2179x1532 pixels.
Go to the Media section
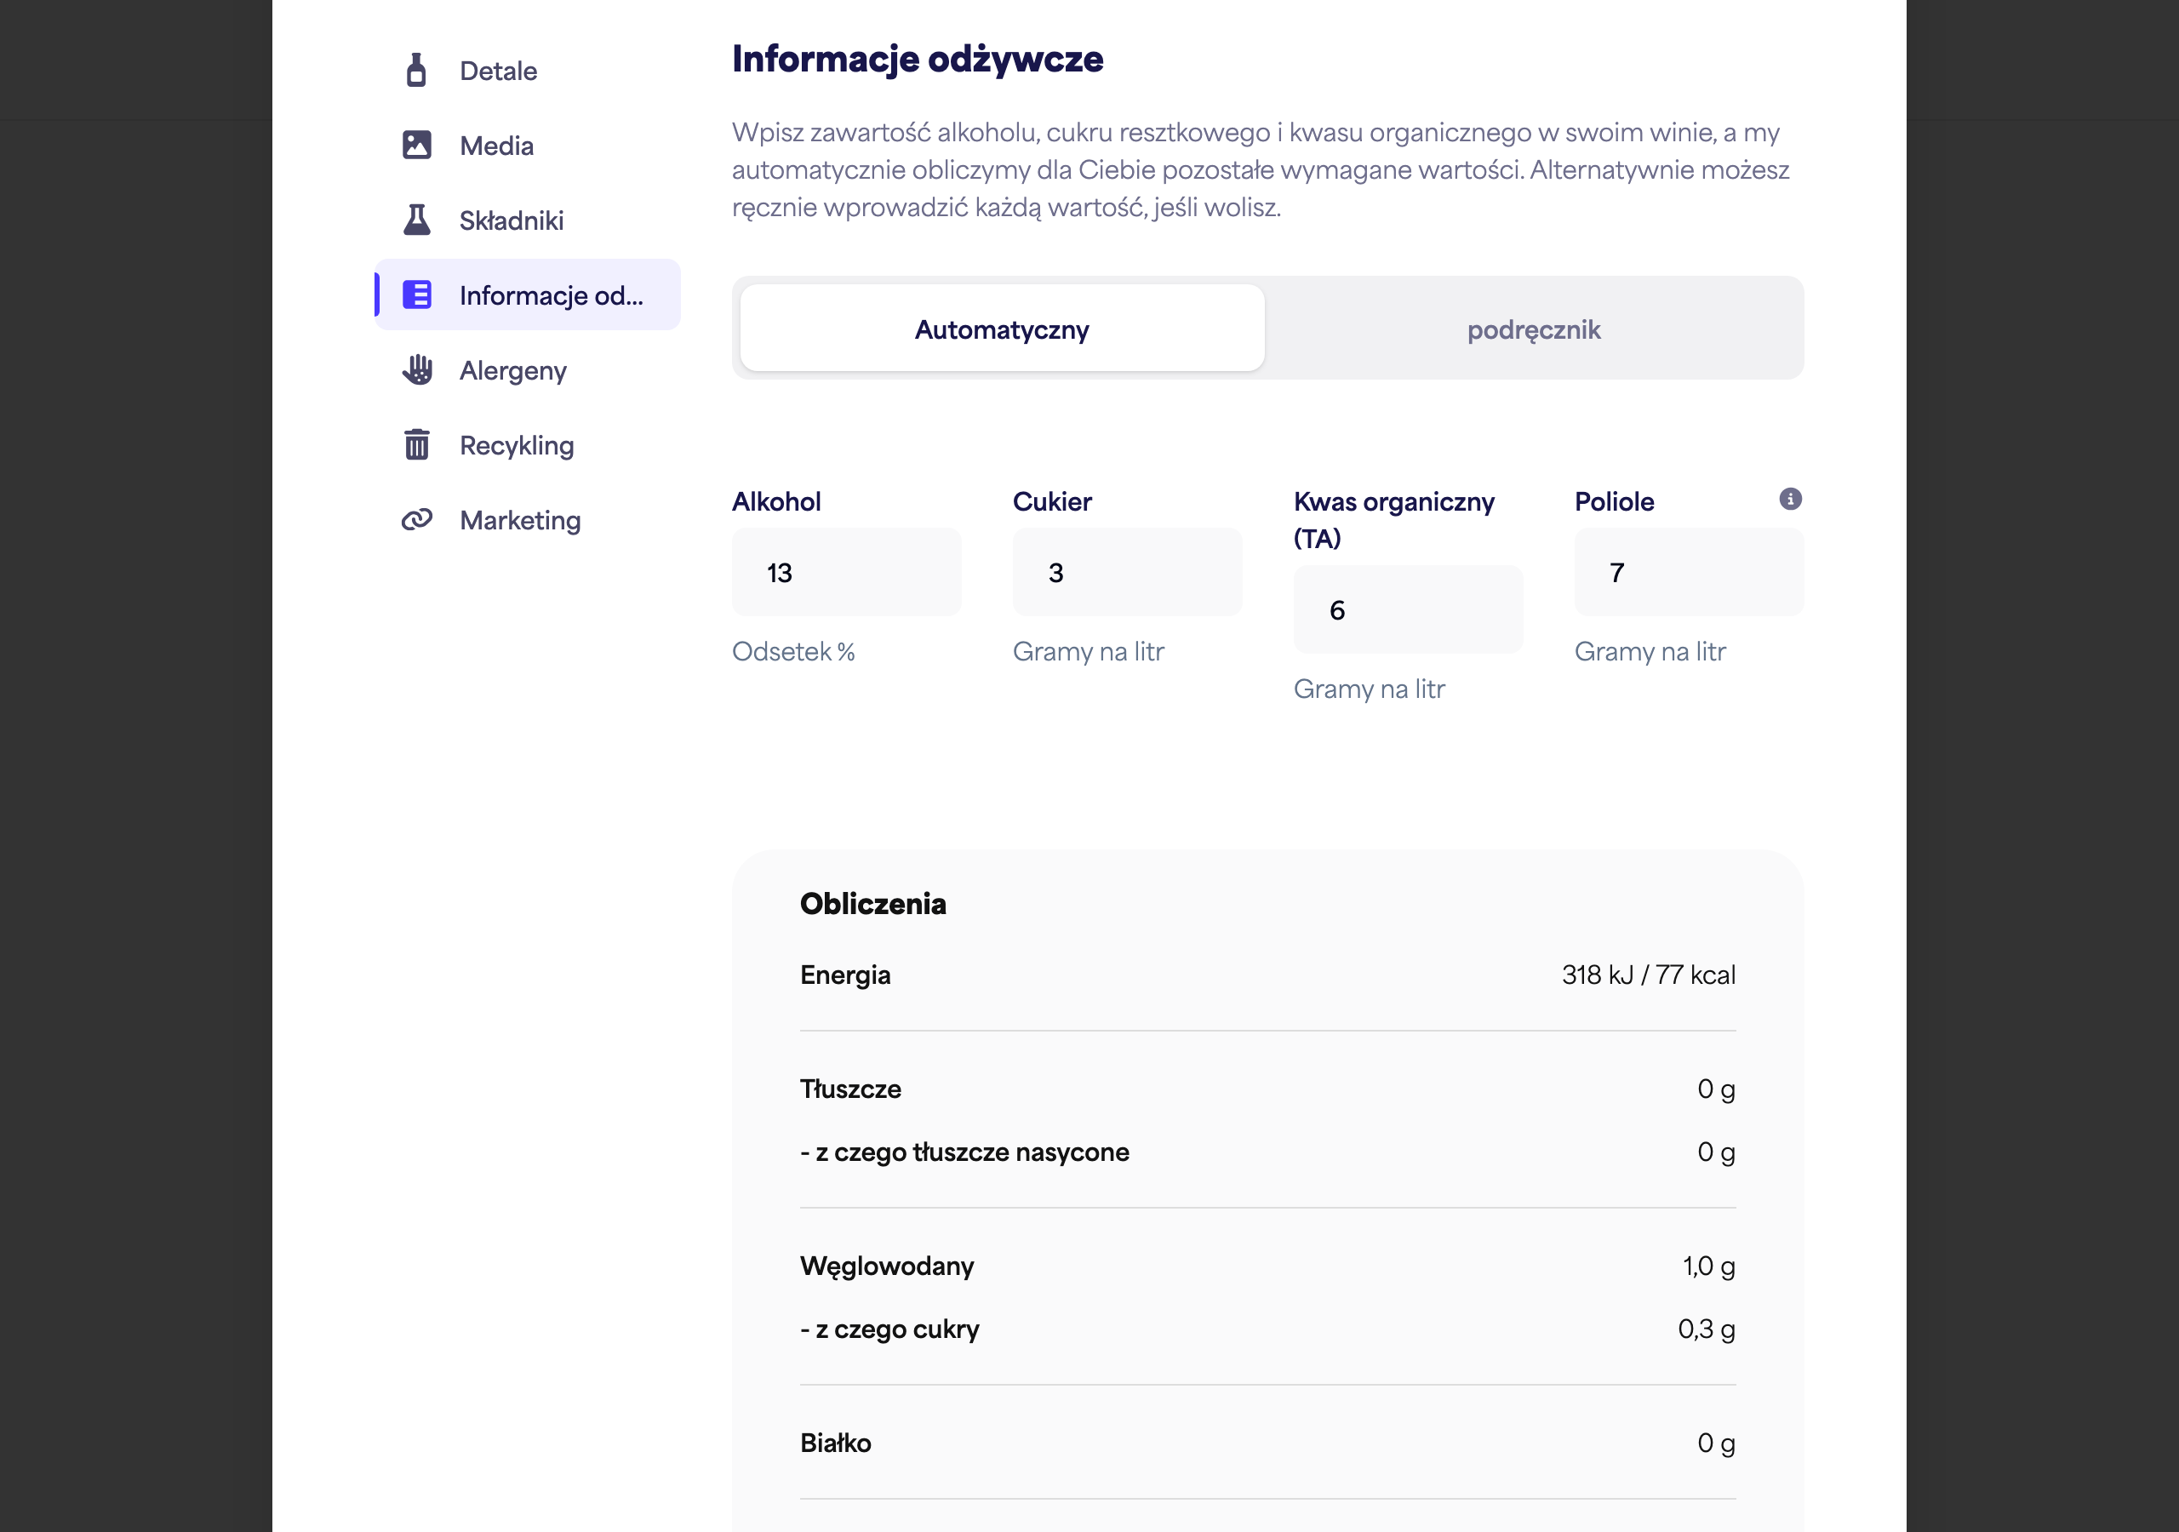(x=528, y=146)
